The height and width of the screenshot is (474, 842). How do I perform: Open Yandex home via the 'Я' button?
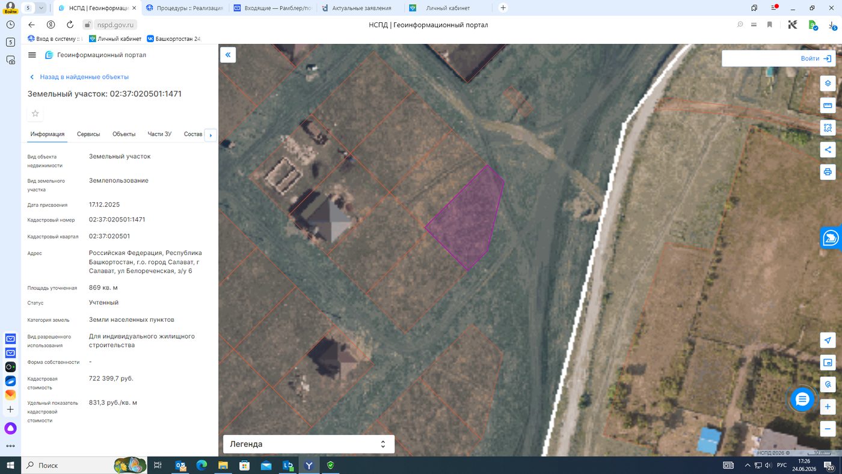click(x=51, y=25)
